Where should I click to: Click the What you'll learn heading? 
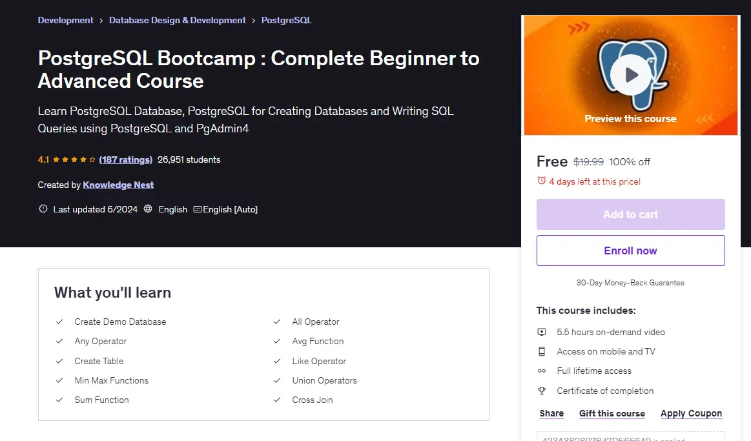pyautogui.click(x=112, y=292)
